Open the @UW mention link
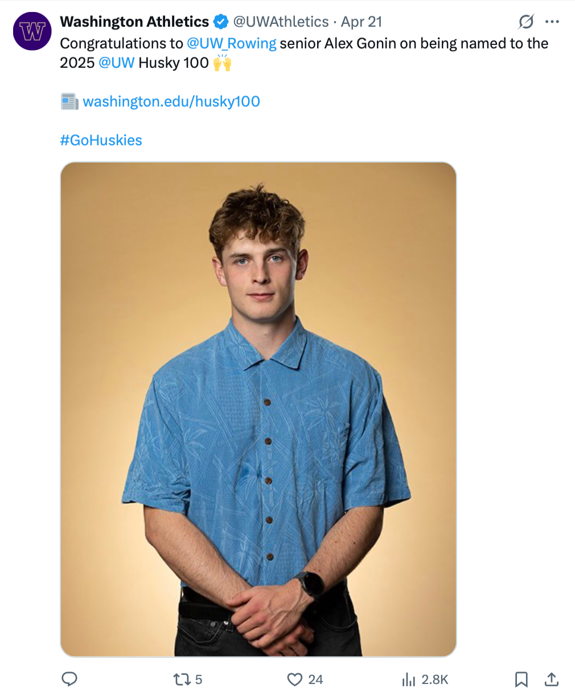This screenshot has width=575, height=700. tap(117, 63)
